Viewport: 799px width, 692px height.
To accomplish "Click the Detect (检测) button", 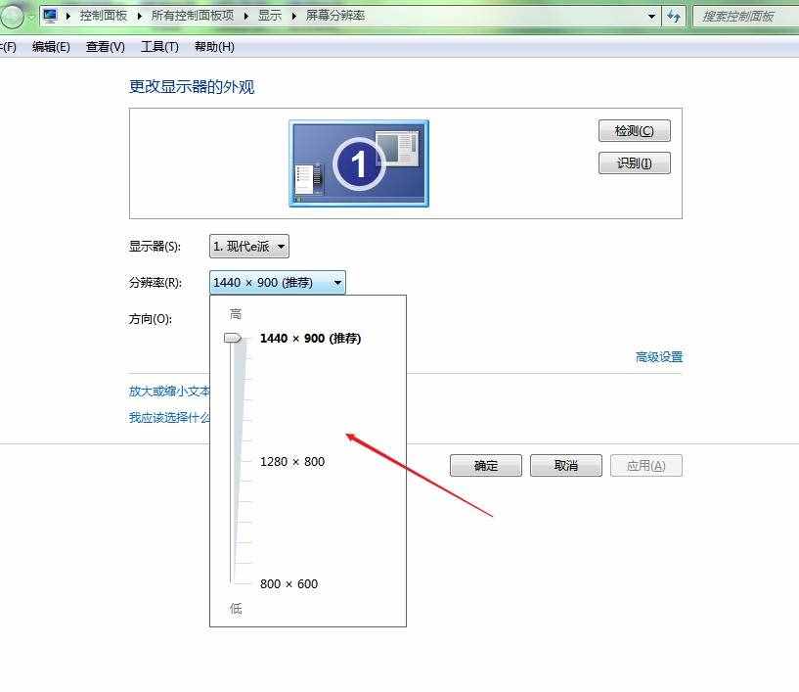I will click(x=635, y=131).
